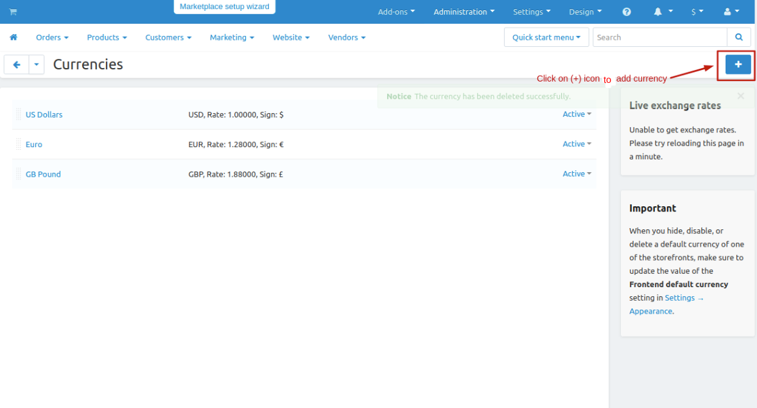Open the Design menu

point(585,12)
